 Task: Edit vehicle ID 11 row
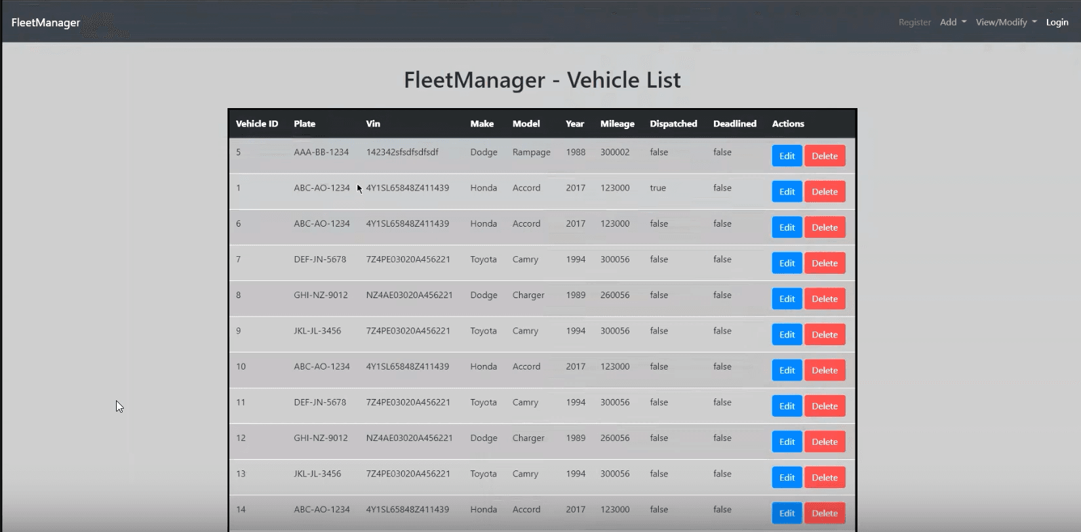(787, 406)
